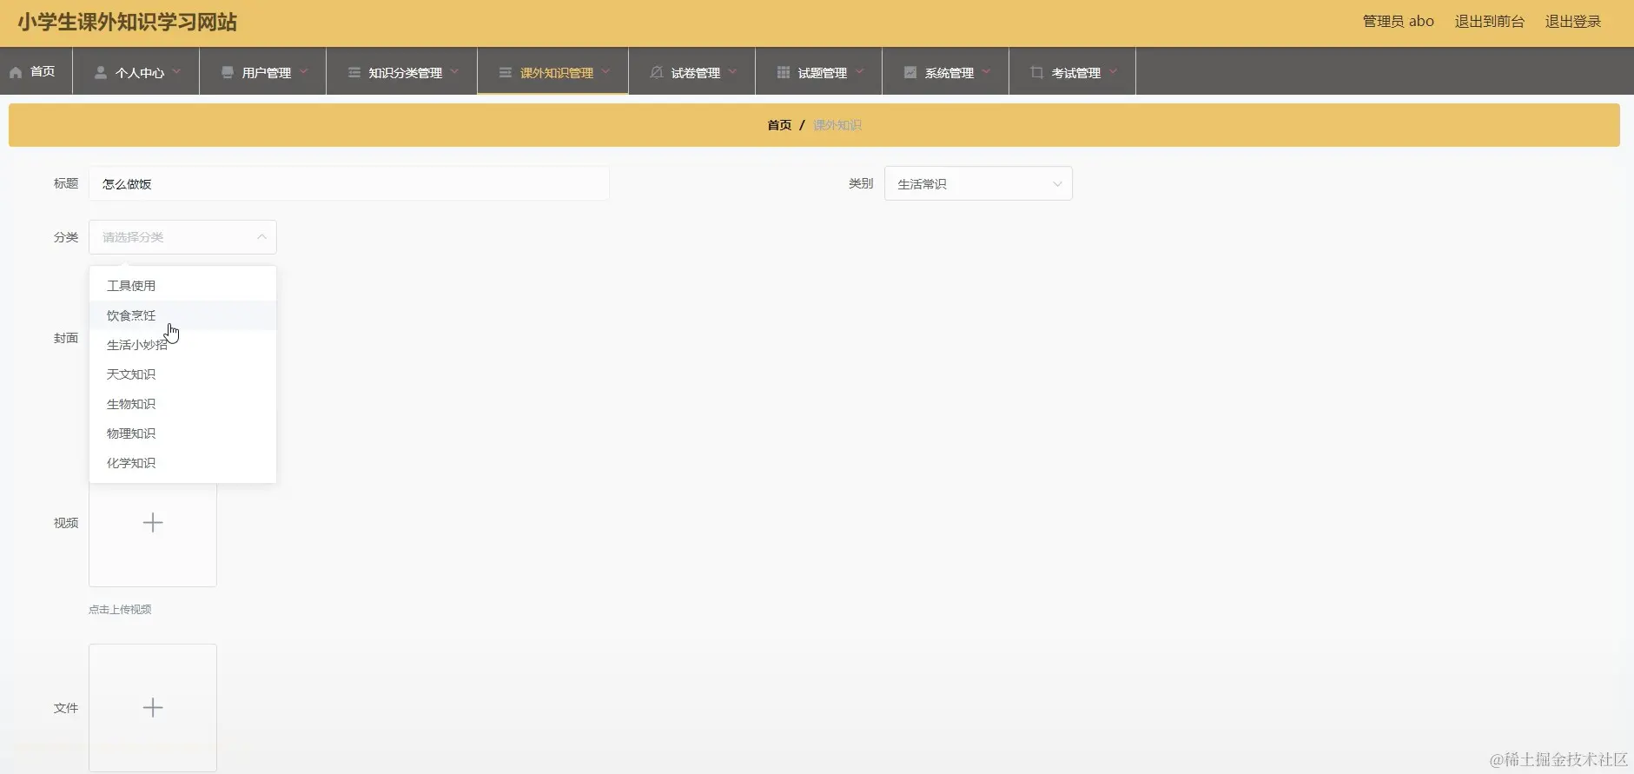The width and height of the screenshot is (1634, 774).
Task: Open the 试卷管理 menu
Action: pos(692,71)
